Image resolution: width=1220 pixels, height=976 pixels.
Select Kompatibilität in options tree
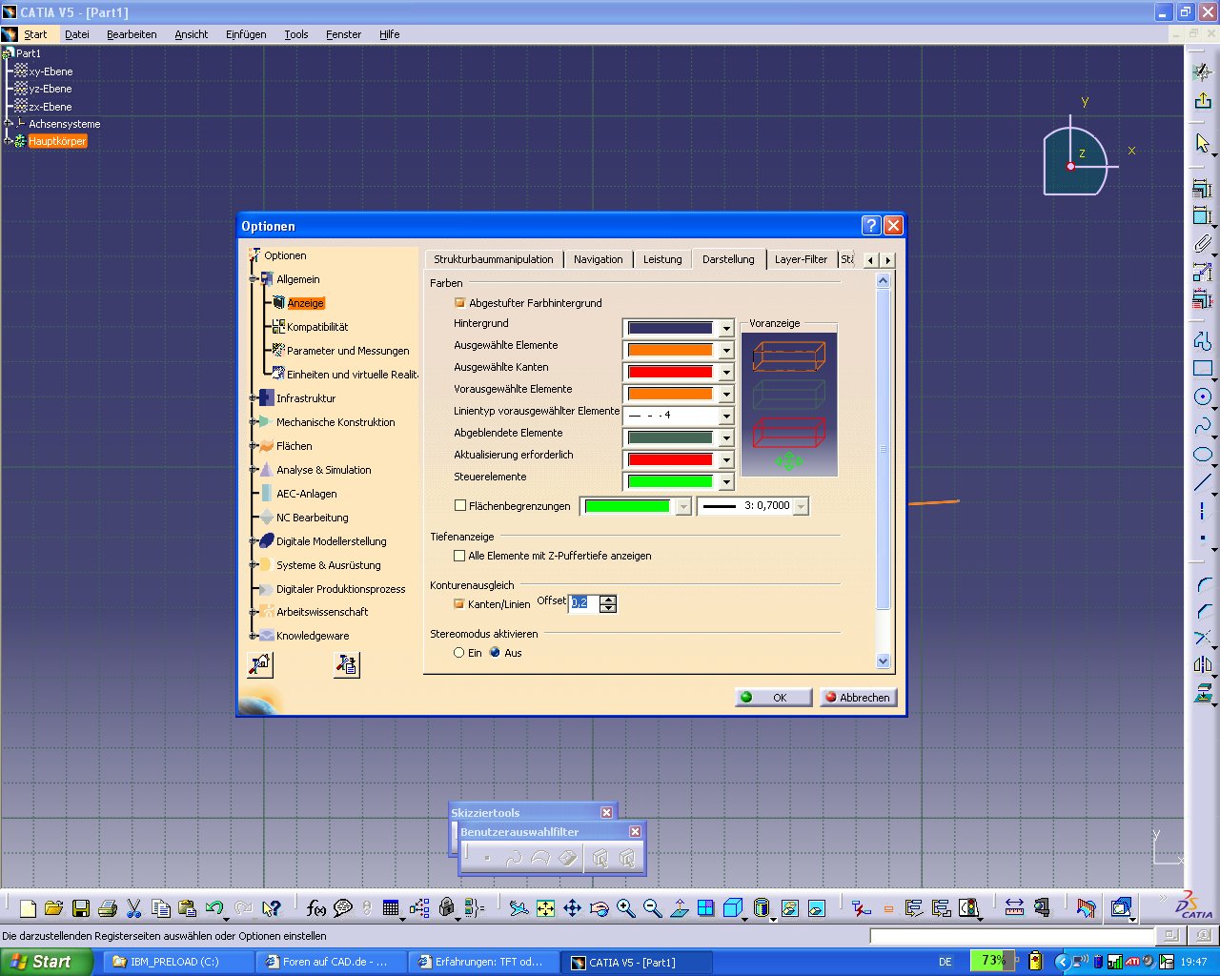pos(317,327)
